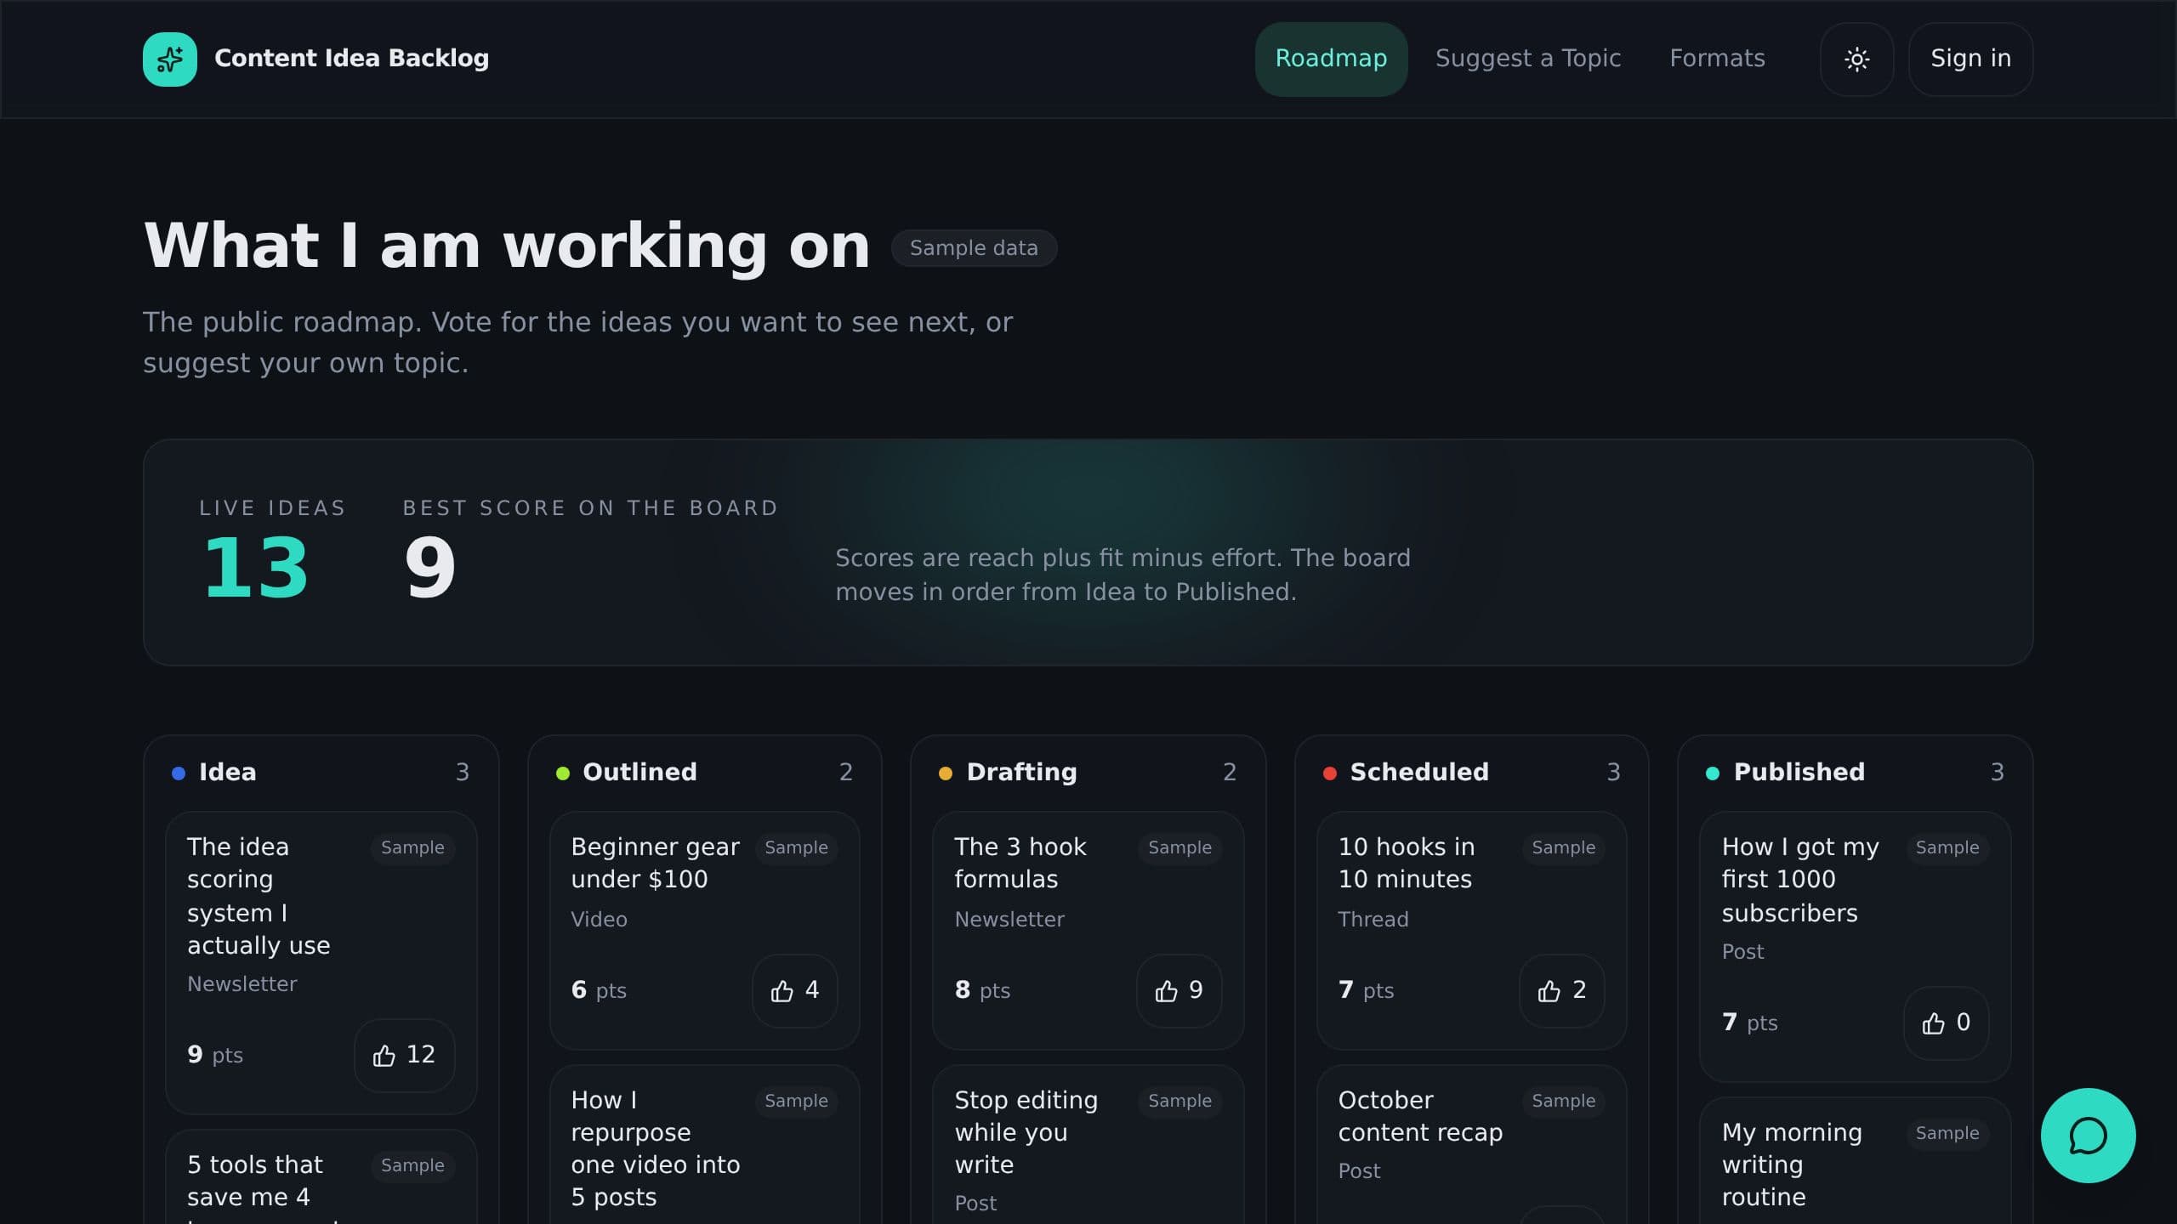This screenshot has height=1224, width=2177.
Task: Open 'My morning writing routine' card
Action: 1855,1162
